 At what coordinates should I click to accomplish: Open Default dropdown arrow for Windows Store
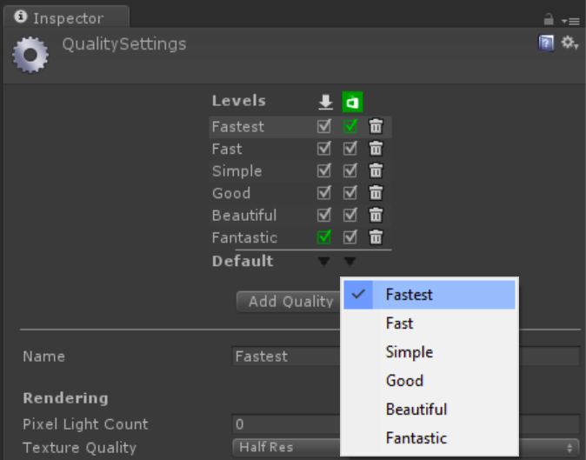point(350,261)
